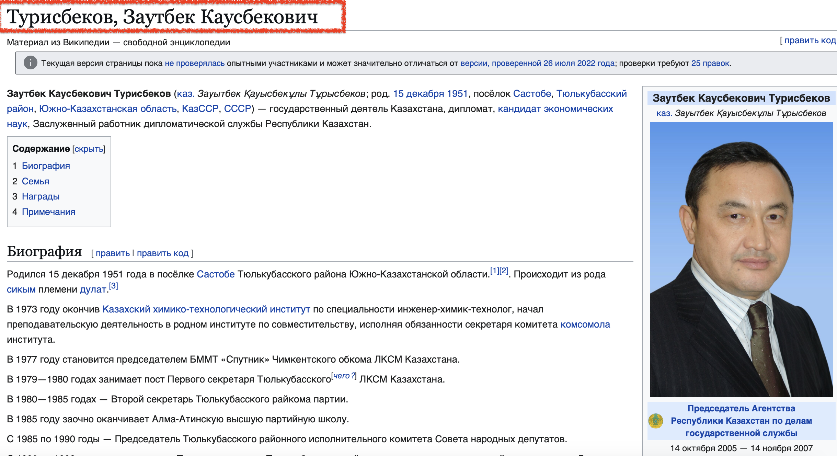Image resolution: width=837 pixels, height=456 pixels.
Task: Go to 'Примечания' contents entry
Action: 48,212
